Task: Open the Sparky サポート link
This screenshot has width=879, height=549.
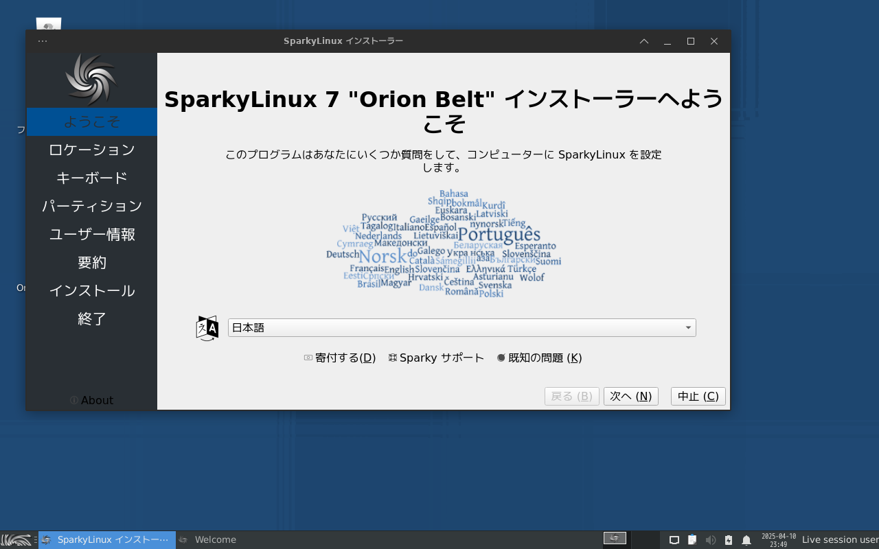Action: point(436,358)
